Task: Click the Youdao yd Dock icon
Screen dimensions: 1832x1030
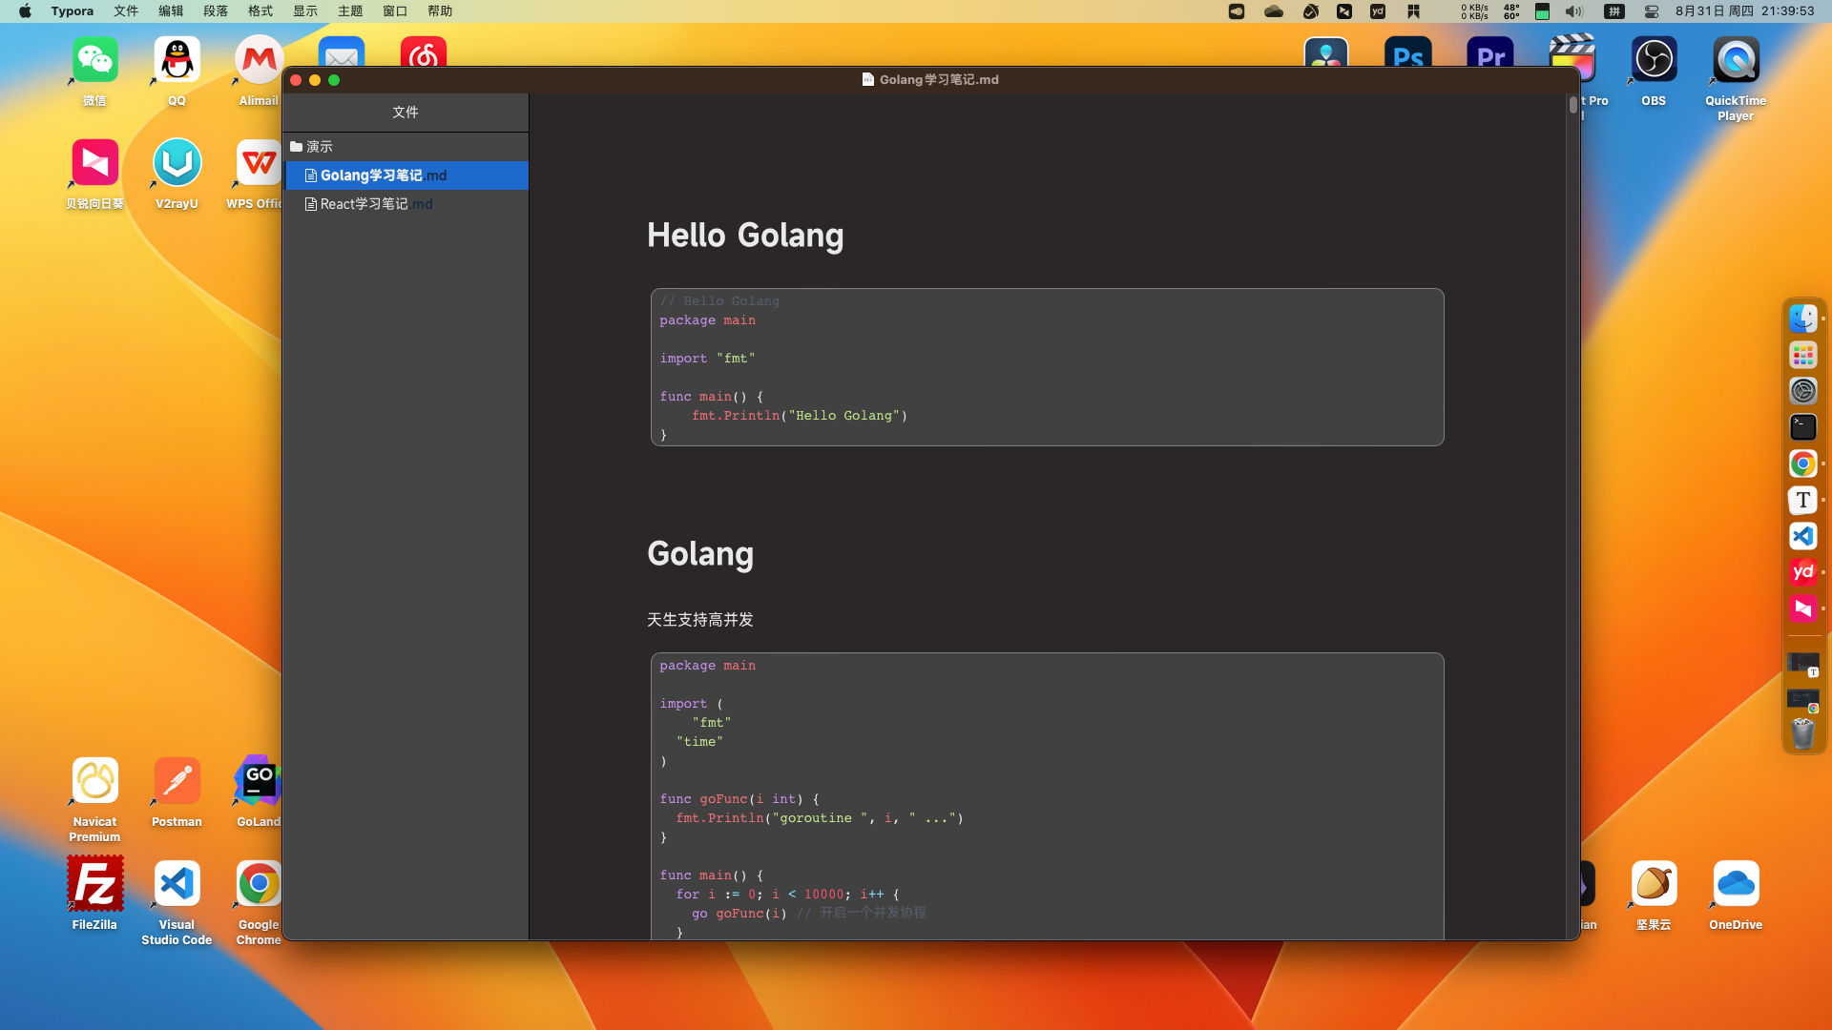Action: tap(1802, 572)
